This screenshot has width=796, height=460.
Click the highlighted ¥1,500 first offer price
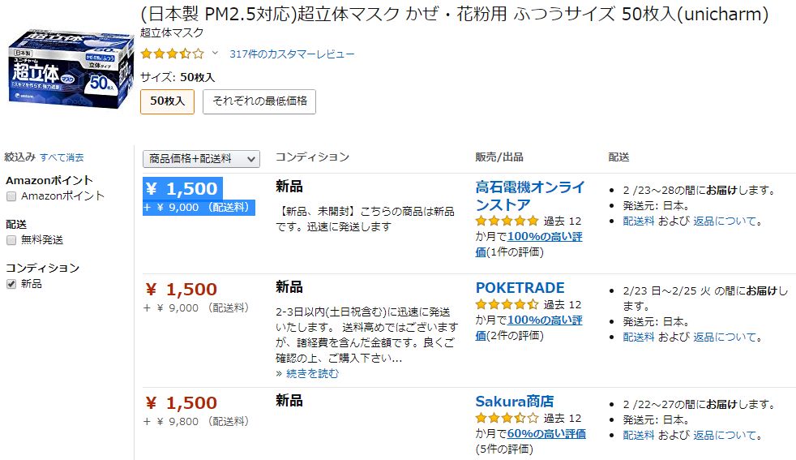[x=182, y=188]
